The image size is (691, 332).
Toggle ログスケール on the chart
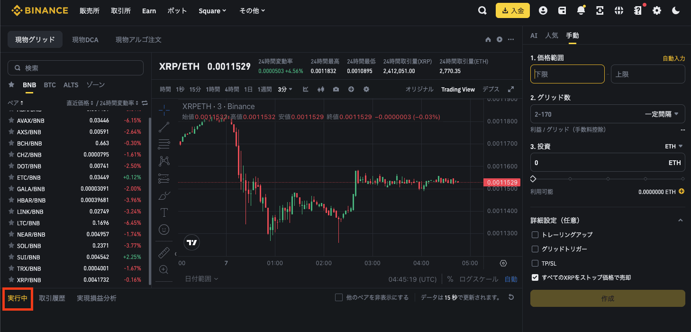479,279
